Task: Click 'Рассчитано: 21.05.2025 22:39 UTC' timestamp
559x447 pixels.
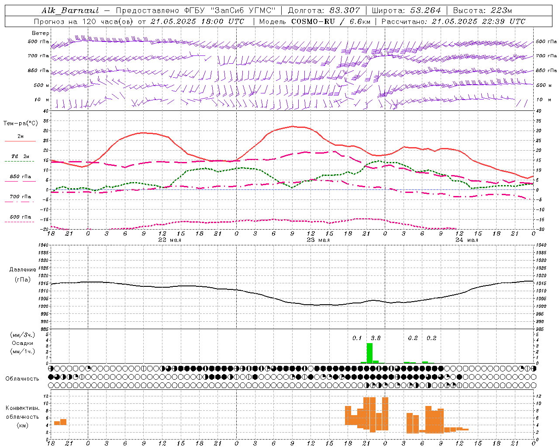Action: tap(453, 21)
